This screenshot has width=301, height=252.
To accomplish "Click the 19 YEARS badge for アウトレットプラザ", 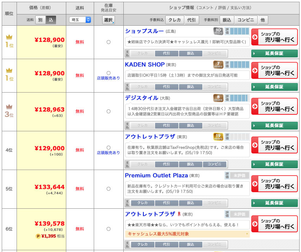I will point(218,137).
